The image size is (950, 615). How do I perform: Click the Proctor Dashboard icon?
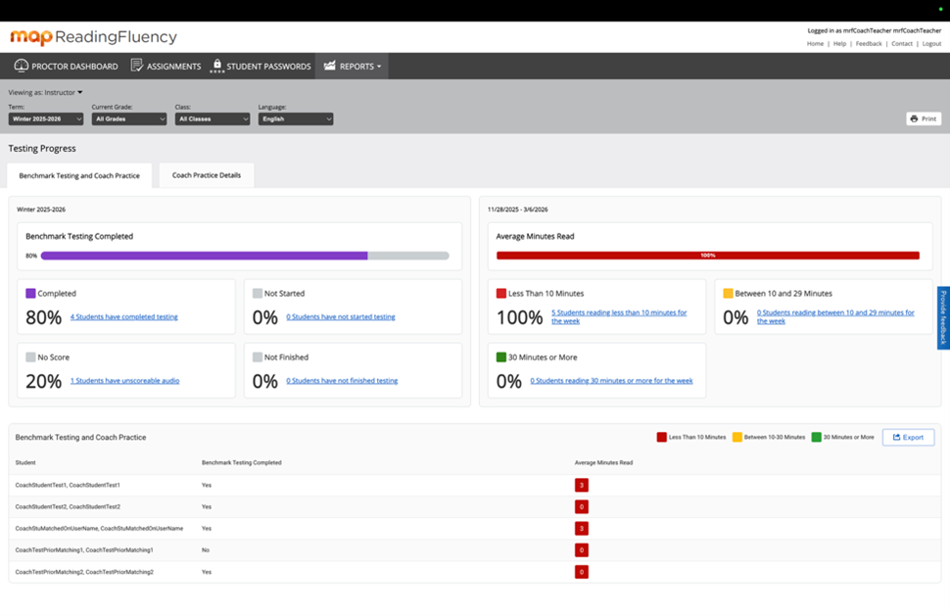(21, 66)
